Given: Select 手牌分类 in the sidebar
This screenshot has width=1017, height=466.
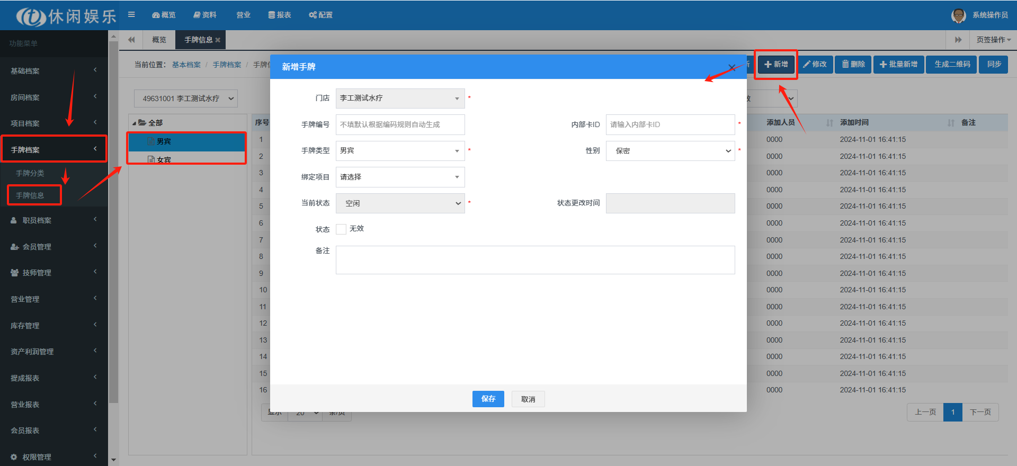Looking at the screenshot, I should point(30,173).
